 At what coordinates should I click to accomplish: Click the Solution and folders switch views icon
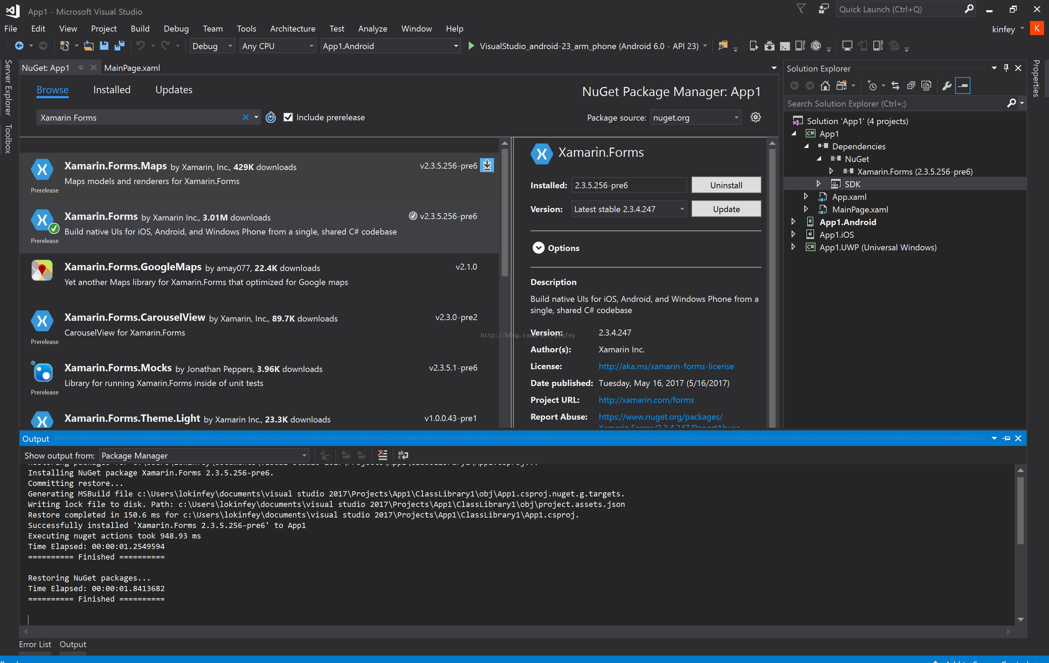[842, 86]
